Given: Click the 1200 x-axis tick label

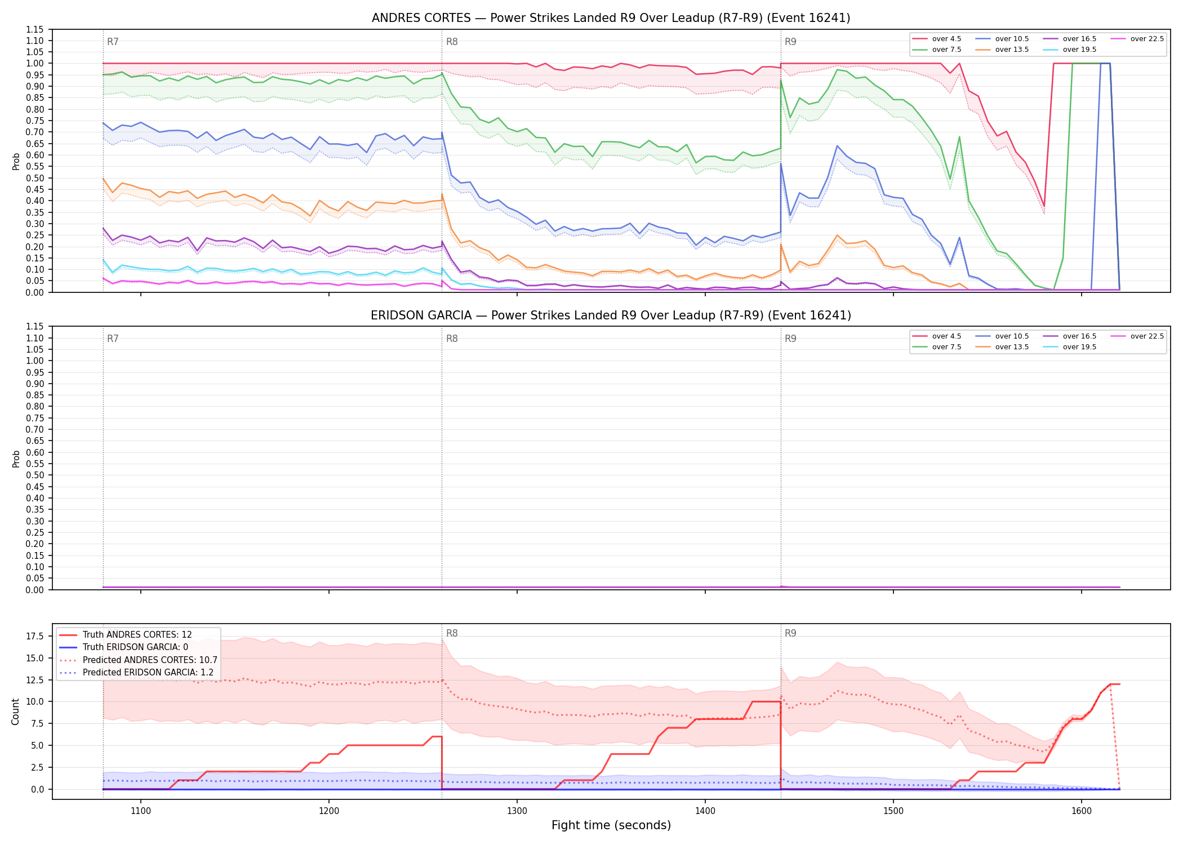Looking at the screenshot, I should [329, 811].
